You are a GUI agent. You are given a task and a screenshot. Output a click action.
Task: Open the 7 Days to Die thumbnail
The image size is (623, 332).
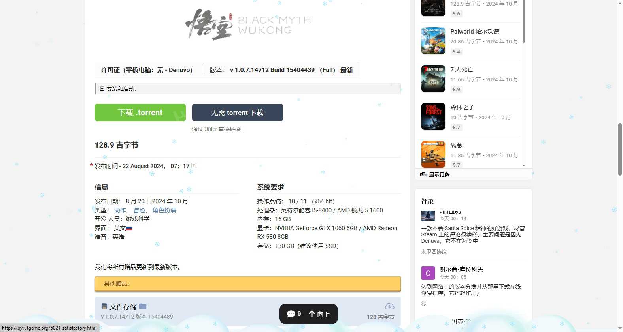click(433, 79)
